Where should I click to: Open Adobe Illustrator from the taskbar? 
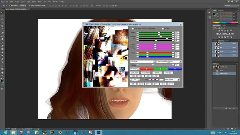[x=52, y=132]
